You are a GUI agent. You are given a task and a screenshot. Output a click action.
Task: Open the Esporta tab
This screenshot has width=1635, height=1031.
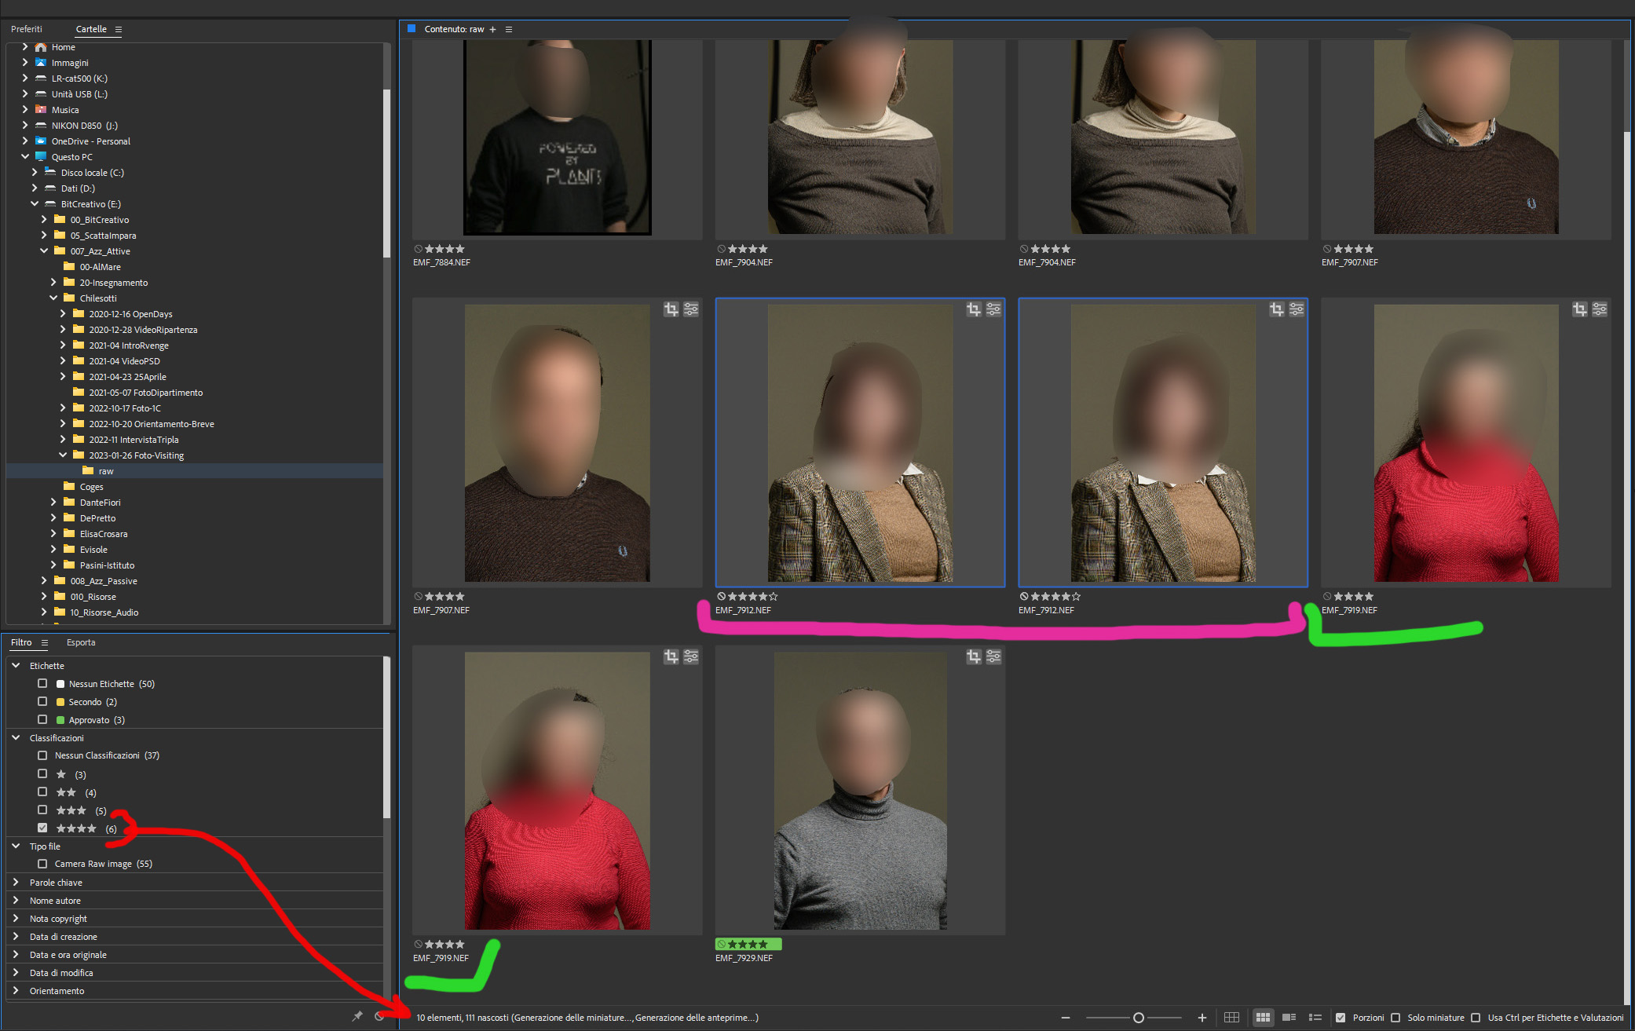tap(81, 642)
